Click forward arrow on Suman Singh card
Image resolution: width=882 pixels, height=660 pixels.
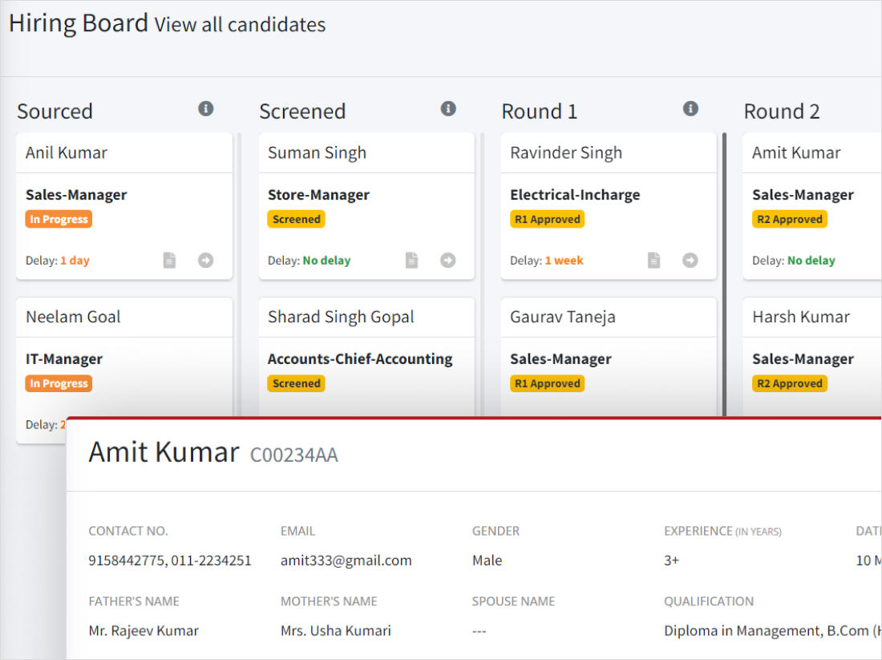coord(448,260)
